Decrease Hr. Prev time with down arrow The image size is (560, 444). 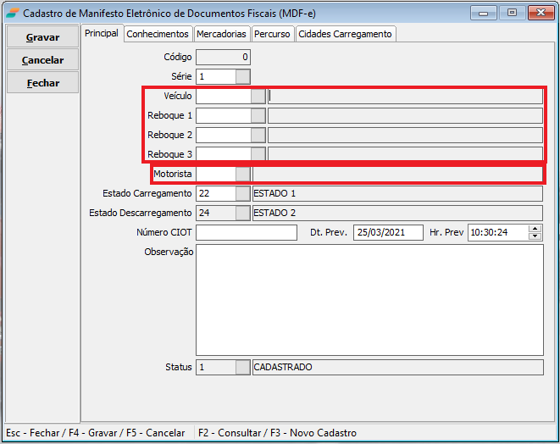click(535, 236)
